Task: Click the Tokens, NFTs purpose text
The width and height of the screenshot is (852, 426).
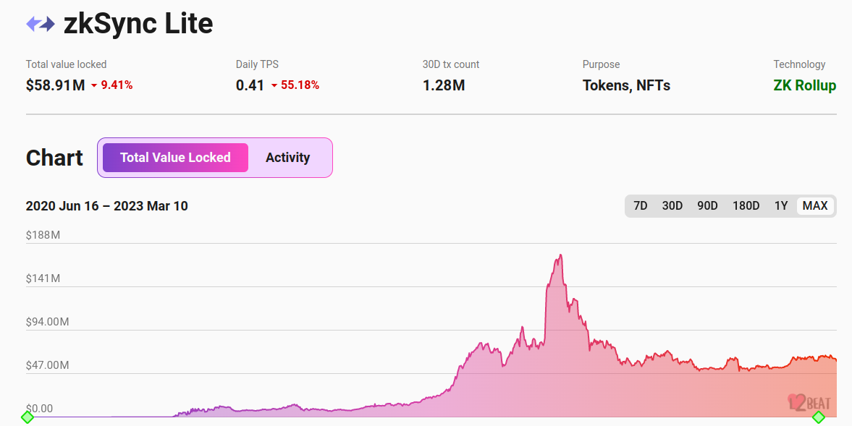Action: point(626,85)
